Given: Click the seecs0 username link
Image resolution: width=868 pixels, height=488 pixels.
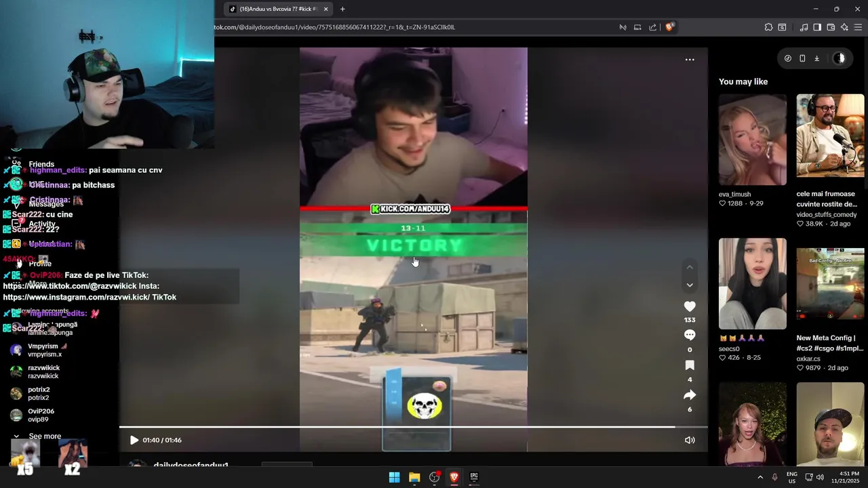Looking at the screenshot, I should pos(729,349).
